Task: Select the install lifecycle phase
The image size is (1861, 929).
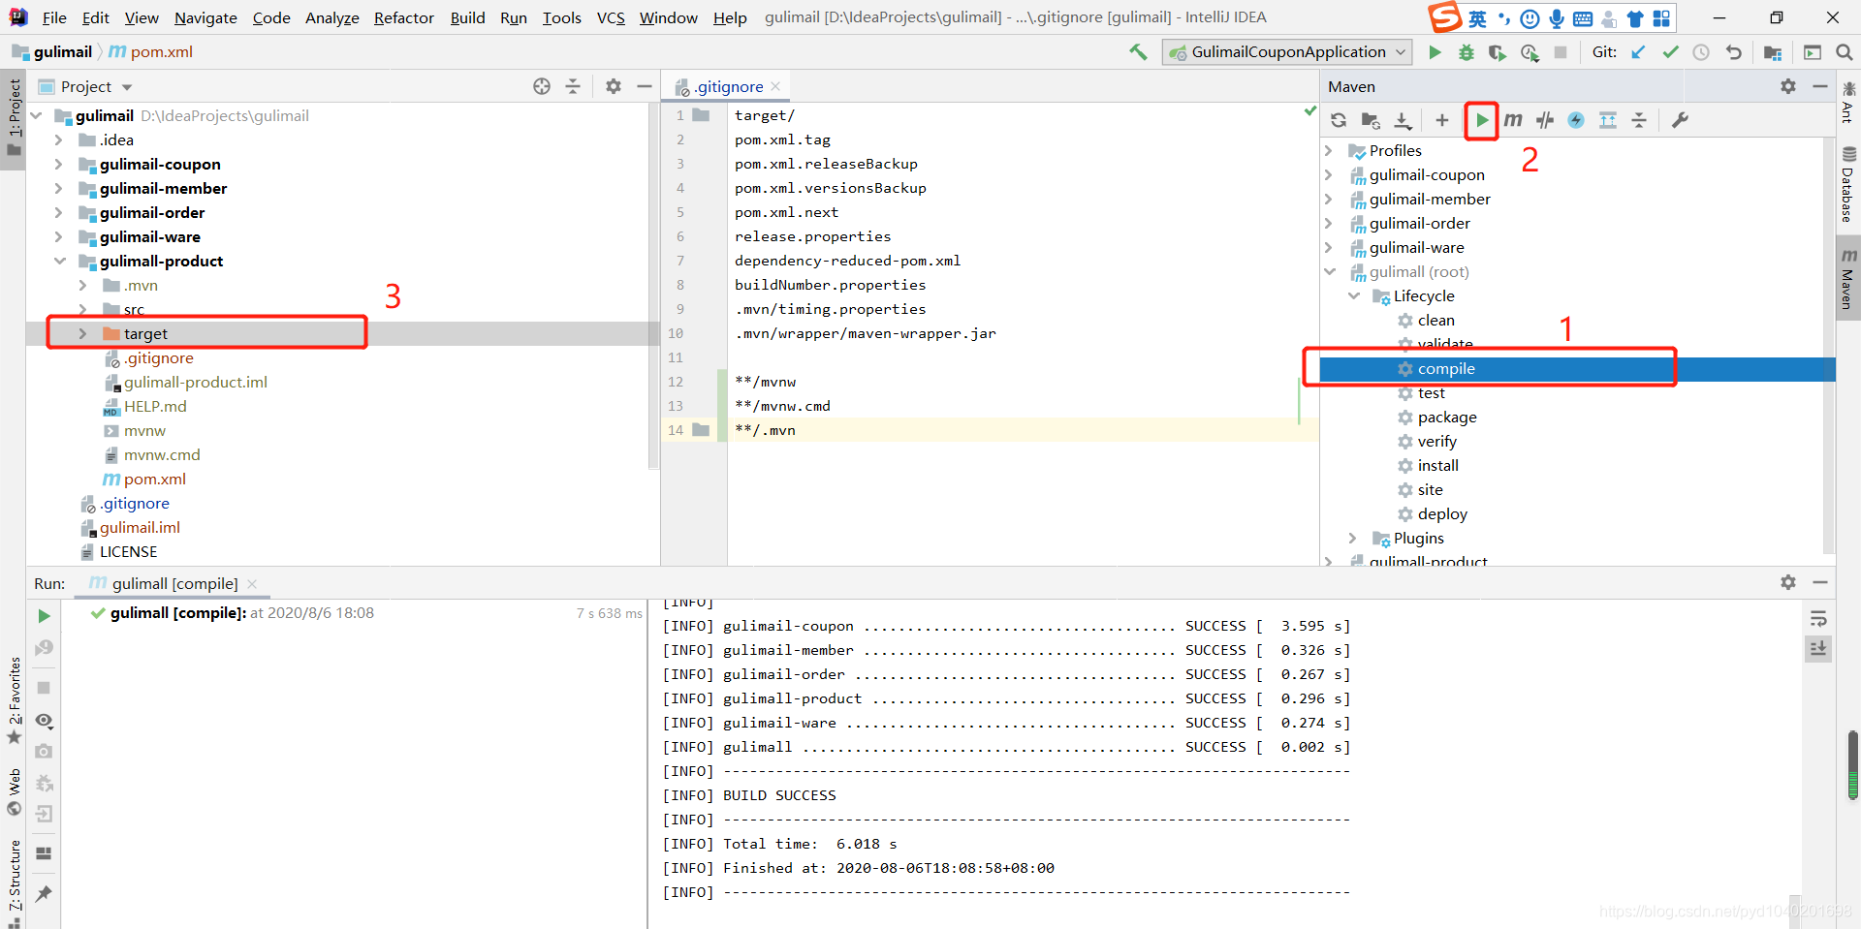Action: [1437, 466]
